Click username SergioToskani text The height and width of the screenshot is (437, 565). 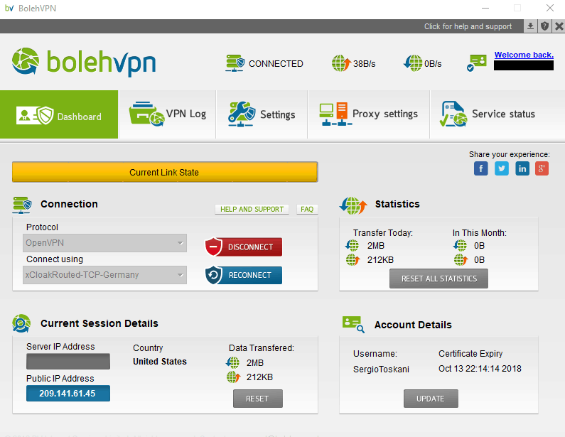pyautogui.click(x=381, y=369)
